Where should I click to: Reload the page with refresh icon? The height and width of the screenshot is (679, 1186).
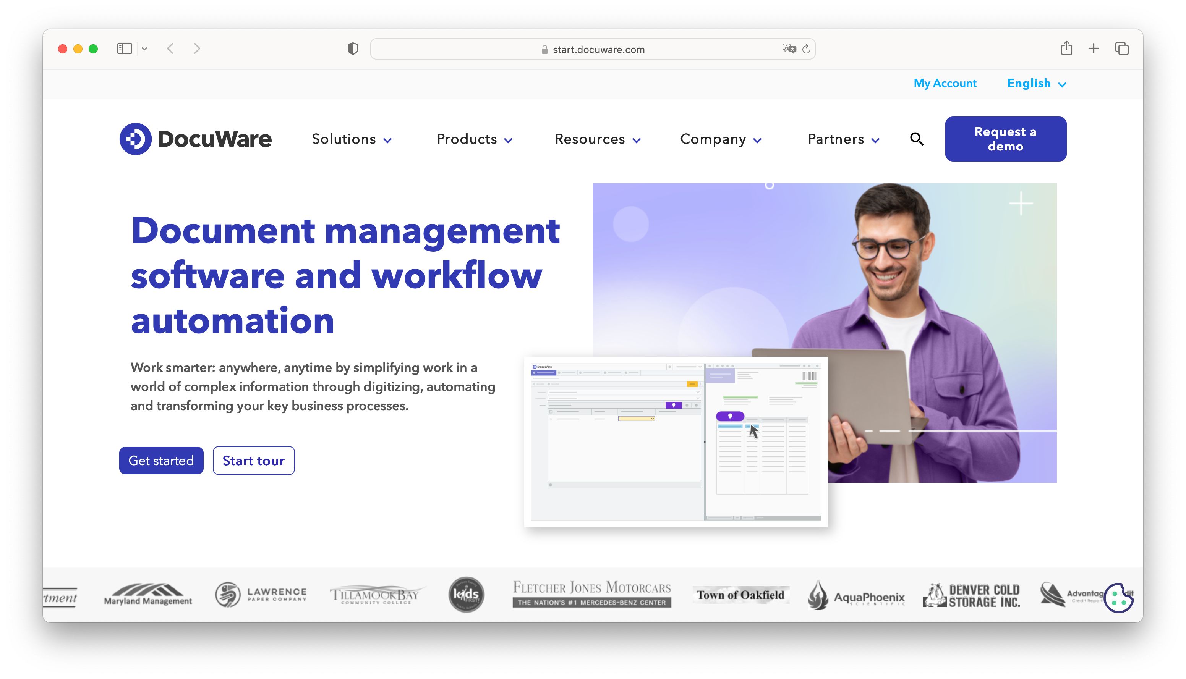[806, 49]
